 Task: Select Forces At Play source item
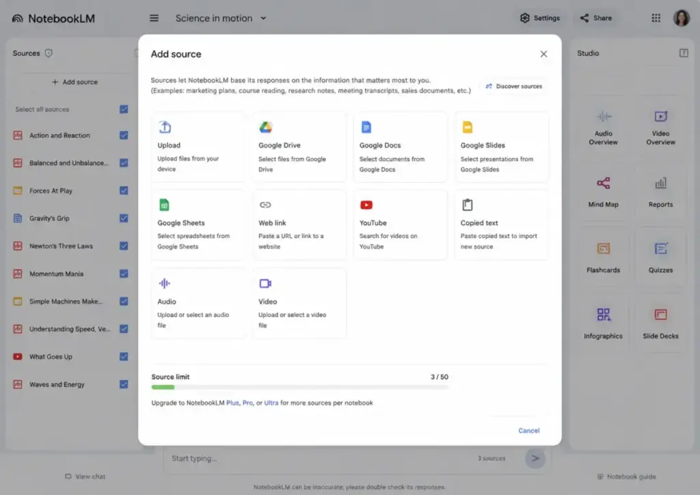point(51,191)
